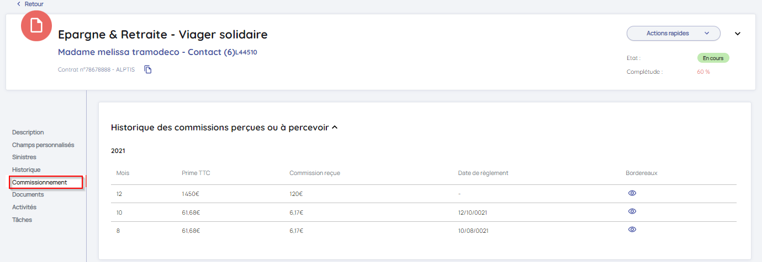Select the Commissionnement sidebar item
762x262 pixels.
(x=40, y=182)
